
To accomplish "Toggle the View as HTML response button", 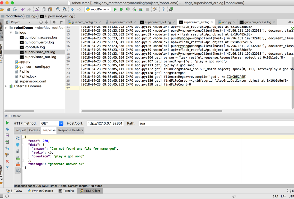I will [x=18, y=158].
